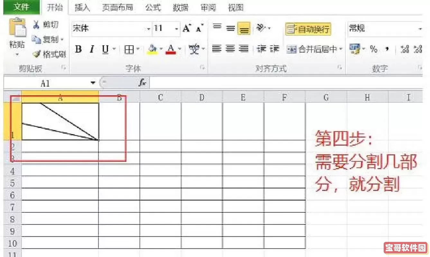Toggle highlighted bottom vertical alignment
The width and height of the screenshot is (430, 257).
point(244,29)
